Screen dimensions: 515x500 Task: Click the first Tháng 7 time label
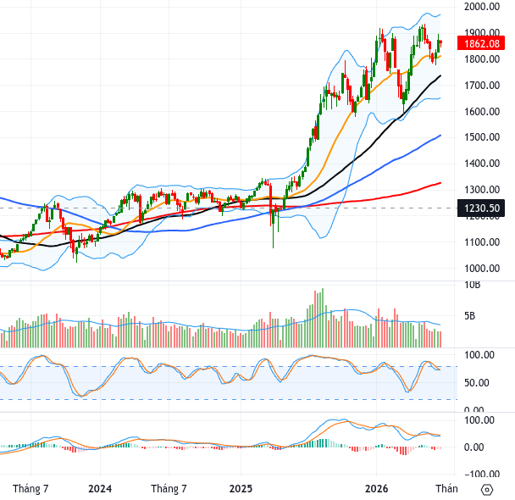tap(30, 489)
